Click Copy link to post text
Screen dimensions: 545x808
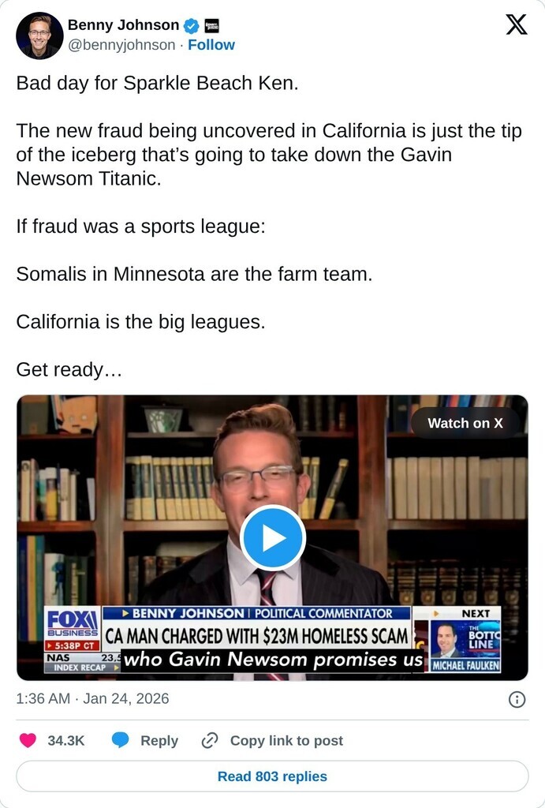point(286,740)
